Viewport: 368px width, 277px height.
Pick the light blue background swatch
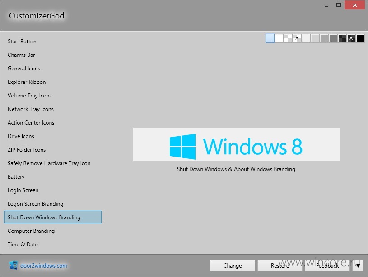pos(270,38)
